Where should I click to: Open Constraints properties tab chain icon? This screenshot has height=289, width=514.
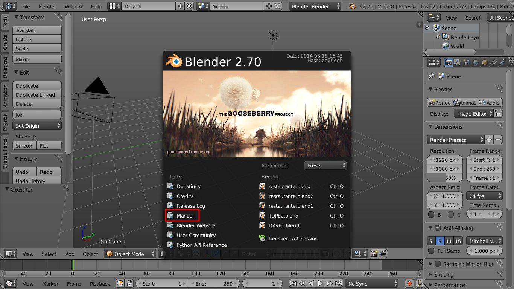494,62
